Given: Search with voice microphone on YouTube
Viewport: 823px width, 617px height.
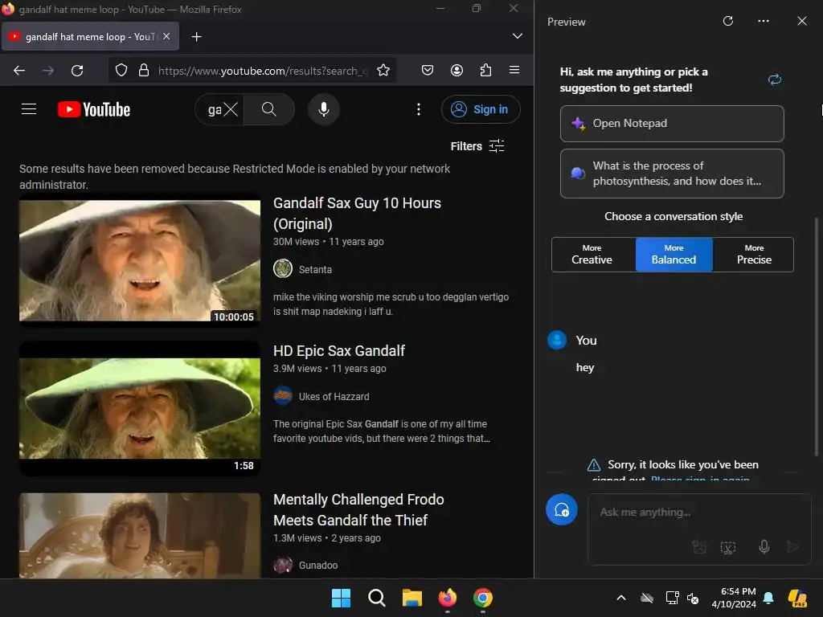Looking at the screenshot, I should coord(324,109).
